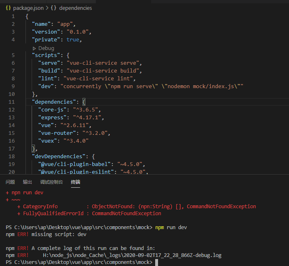
Task: Click the "@vue/cli-plugin-babel" key
Action: click(x=74, y=164)
